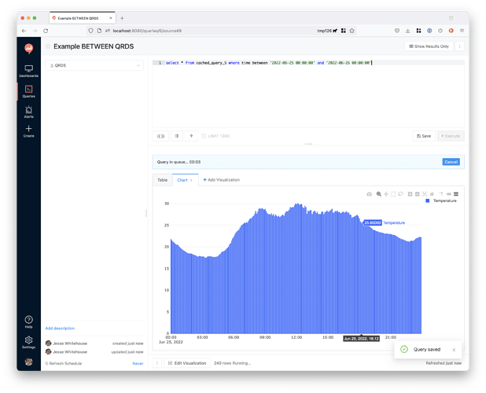Click the blue Temperature legend swatch
The width and height of the screenshot is (486, 393).
click(x=428, y=201)
